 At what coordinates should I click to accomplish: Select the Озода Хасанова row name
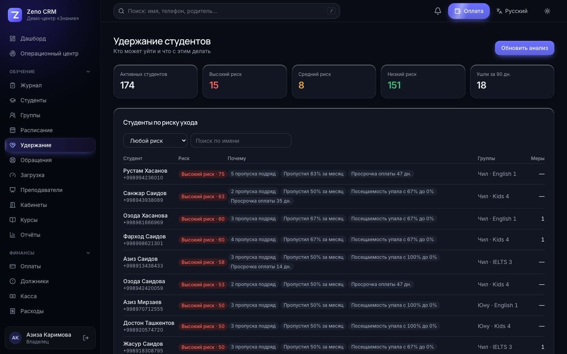(145, 216)
